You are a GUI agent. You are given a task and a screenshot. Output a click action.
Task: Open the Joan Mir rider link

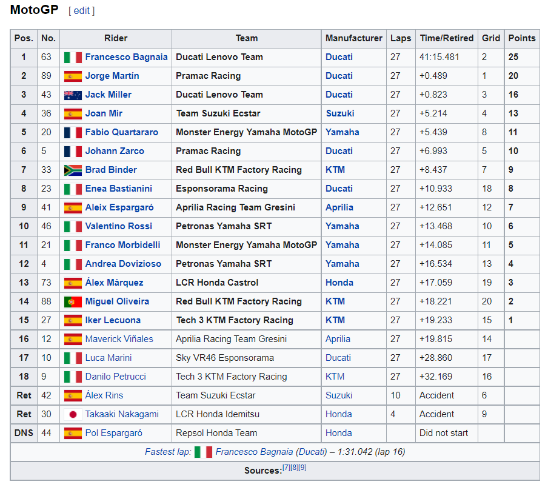(104, 113)
